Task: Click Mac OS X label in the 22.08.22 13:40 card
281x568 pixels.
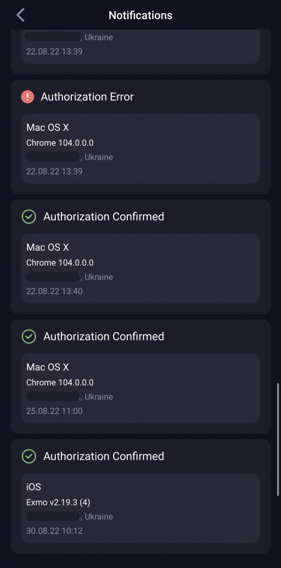Action: click(48, 247)
